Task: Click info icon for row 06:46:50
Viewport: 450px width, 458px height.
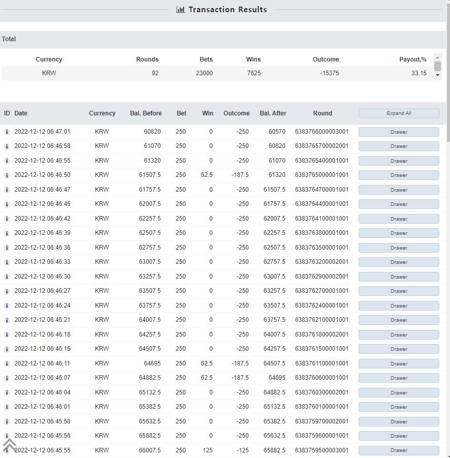Action: tap(7, 175)
